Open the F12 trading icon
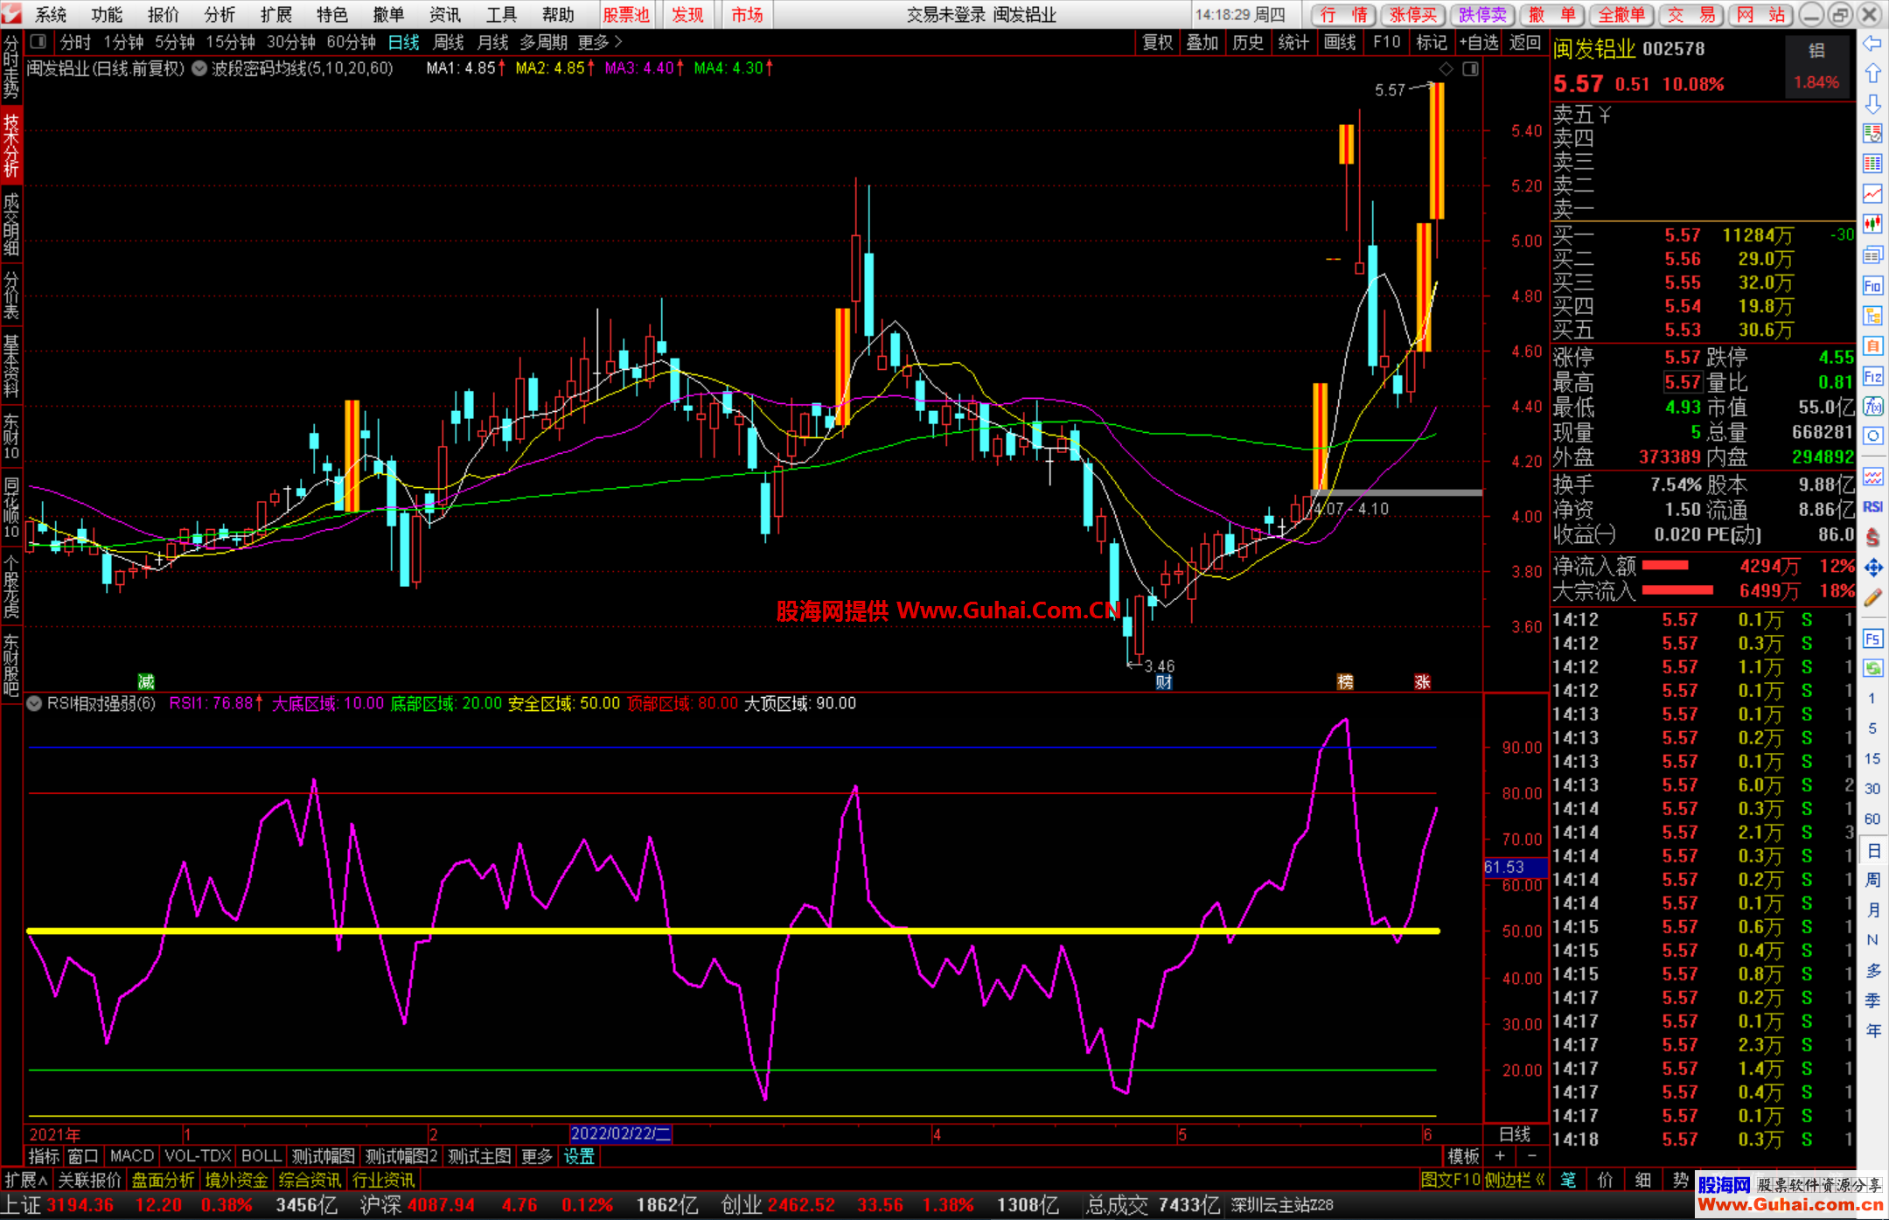The width and height of the screenshot is (1889, 1220). pos(1872,377)
